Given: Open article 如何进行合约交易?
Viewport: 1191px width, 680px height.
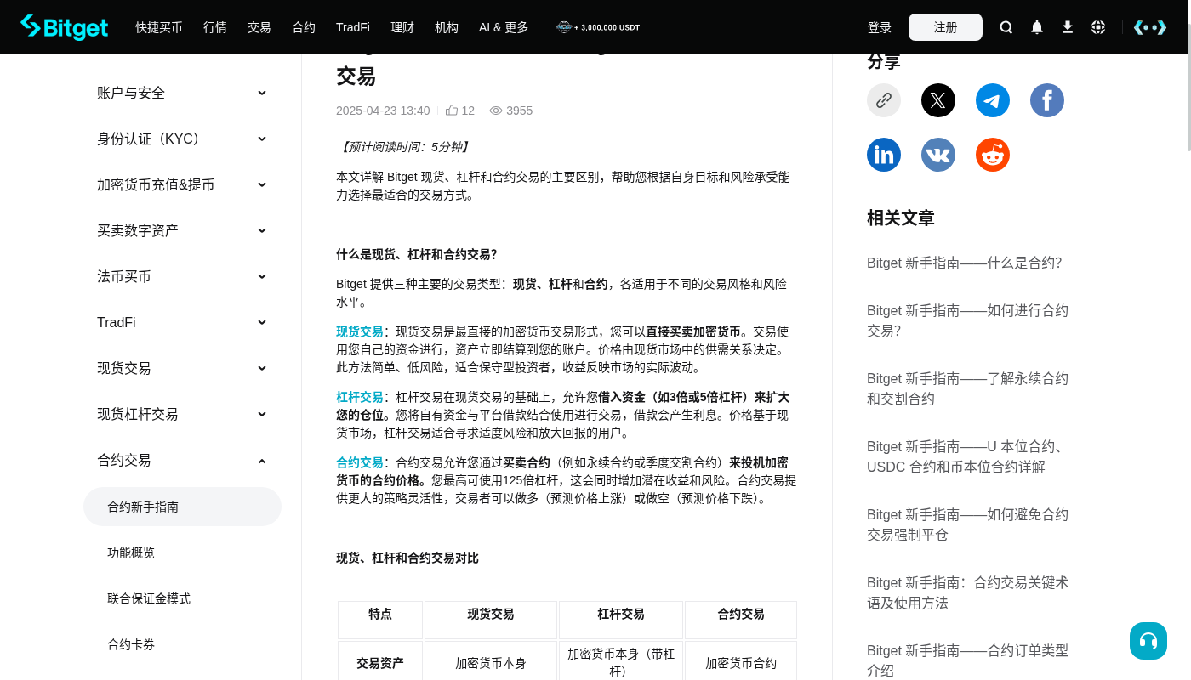Looking at the screenshot, I should coord(967,320).
